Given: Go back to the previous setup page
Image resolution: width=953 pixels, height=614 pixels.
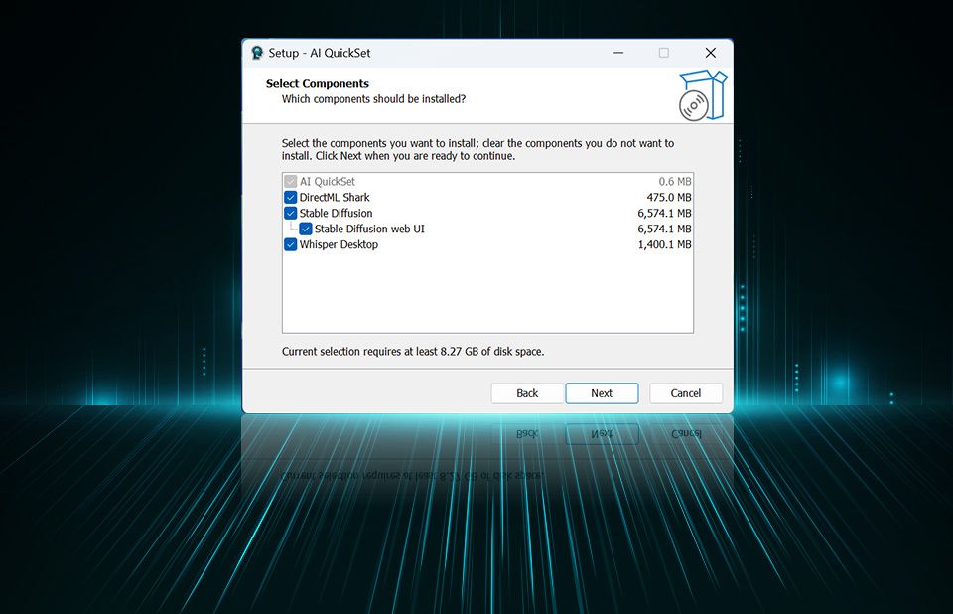Looking at the screenshot, I should [527, 393].
